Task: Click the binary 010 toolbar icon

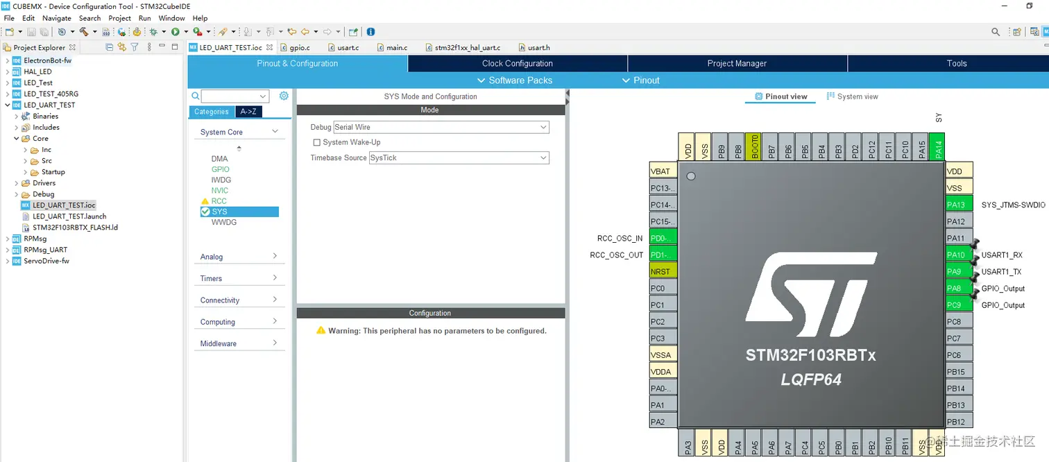Action: pos(106,32)
